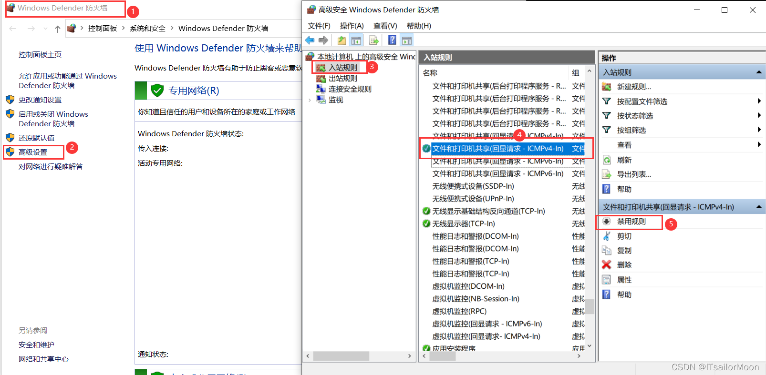This screenshot has height=375, width=766.
Task: Toggle the show/hide console tree icon
Action: (x=356, y=40)
